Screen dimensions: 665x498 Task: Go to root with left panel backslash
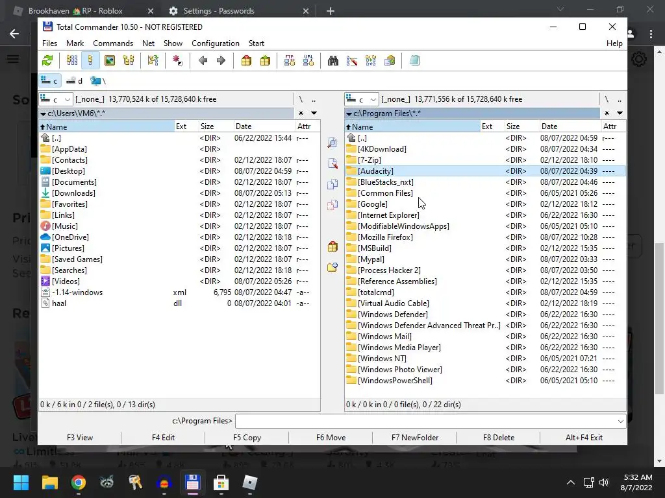(301, 99)
